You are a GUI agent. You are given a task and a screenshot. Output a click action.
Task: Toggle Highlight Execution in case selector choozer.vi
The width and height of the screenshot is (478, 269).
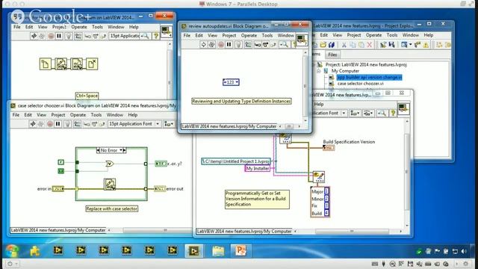click(68, 124)
